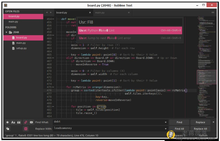Viewport: 220px width, 141px height.
Task: Click the command palette input field
Action: click(130, 22)
